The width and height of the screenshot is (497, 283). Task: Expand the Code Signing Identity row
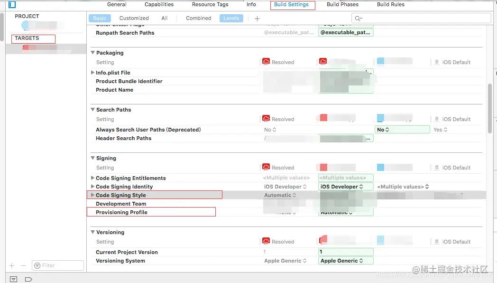[92, 187]
